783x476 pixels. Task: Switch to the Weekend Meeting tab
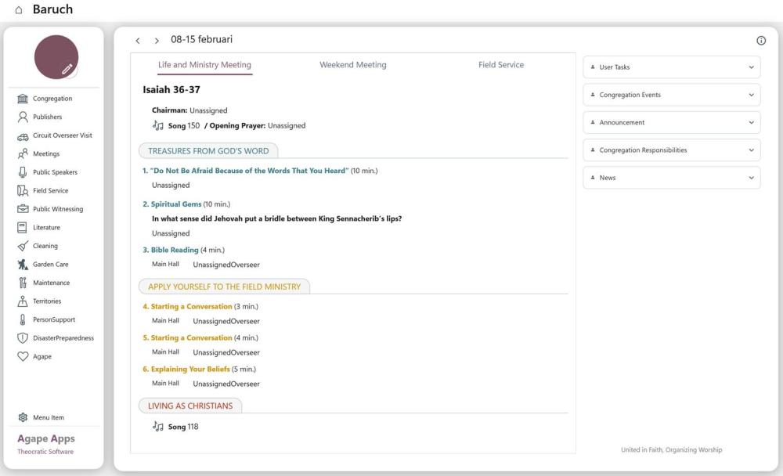coord(352,65)
